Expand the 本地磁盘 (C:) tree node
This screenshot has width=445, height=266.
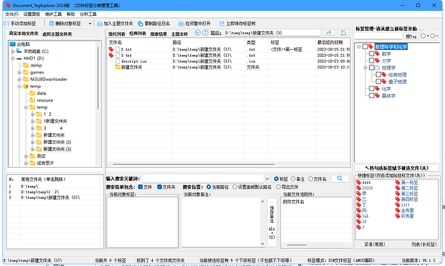click(12, 52)
